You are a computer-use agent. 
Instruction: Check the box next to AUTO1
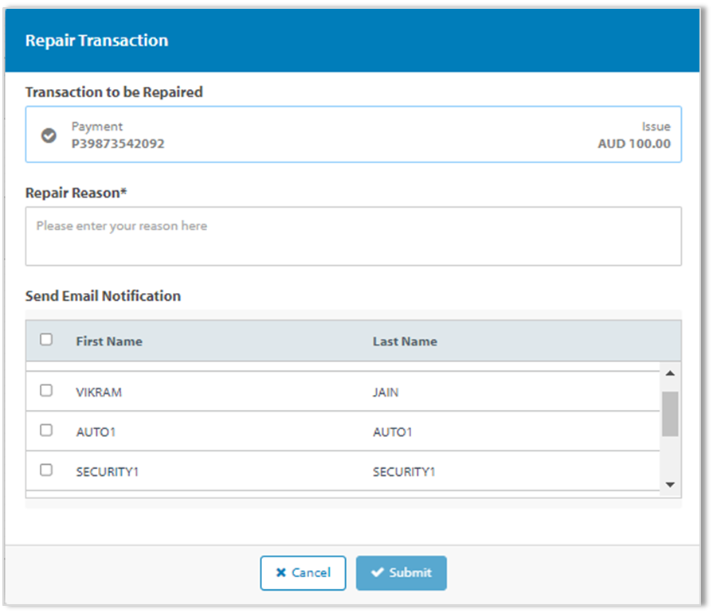click(45, 431)
